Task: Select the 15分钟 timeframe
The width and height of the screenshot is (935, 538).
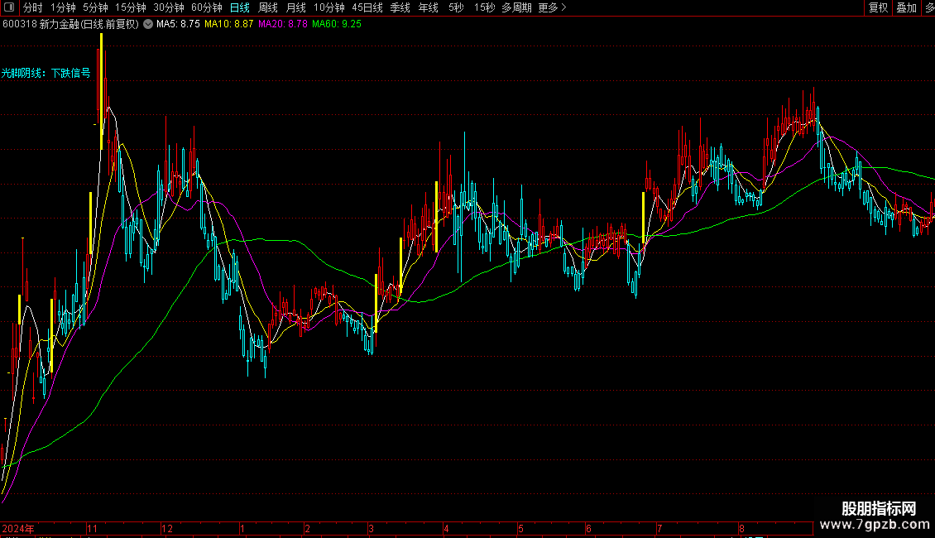Action: [131, 7]
